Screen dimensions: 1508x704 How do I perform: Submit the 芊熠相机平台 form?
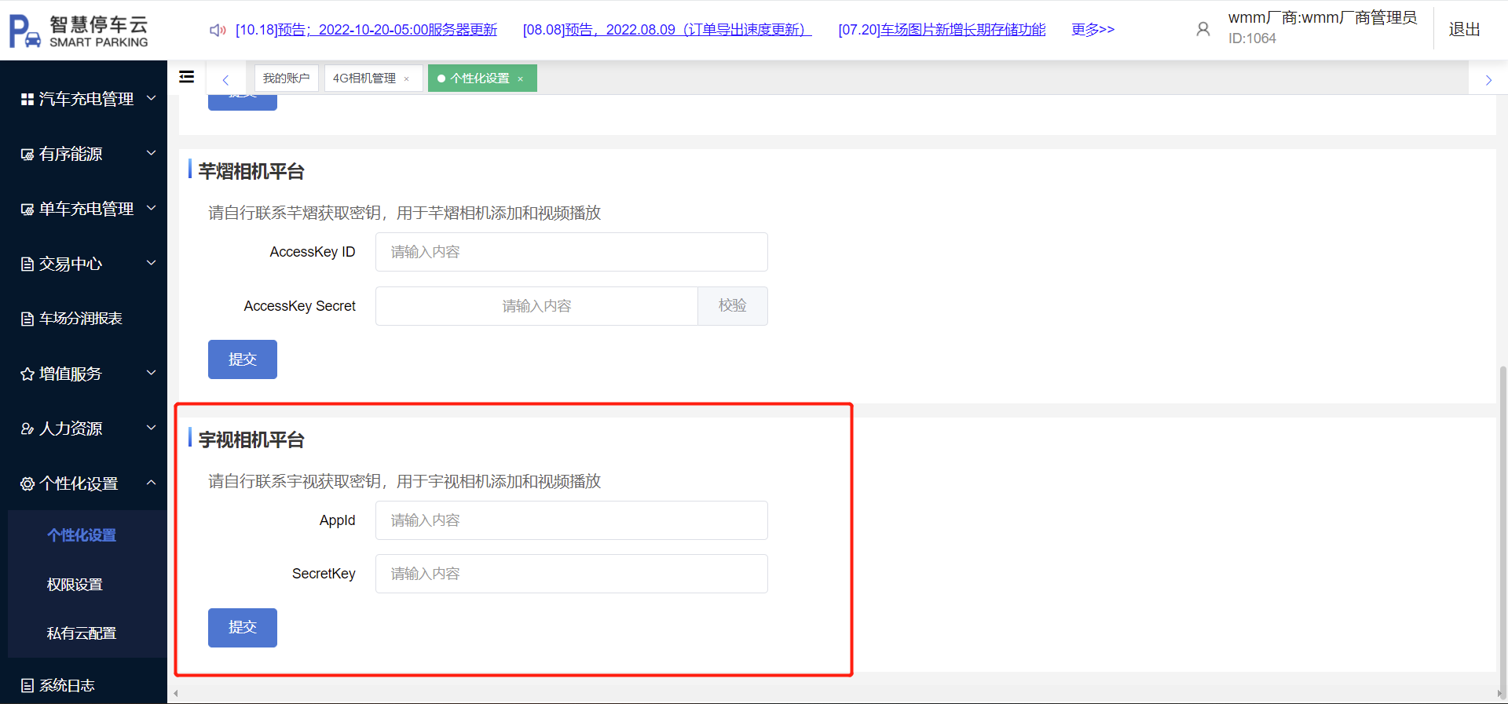pyautogui.click(x=243, y=359)
